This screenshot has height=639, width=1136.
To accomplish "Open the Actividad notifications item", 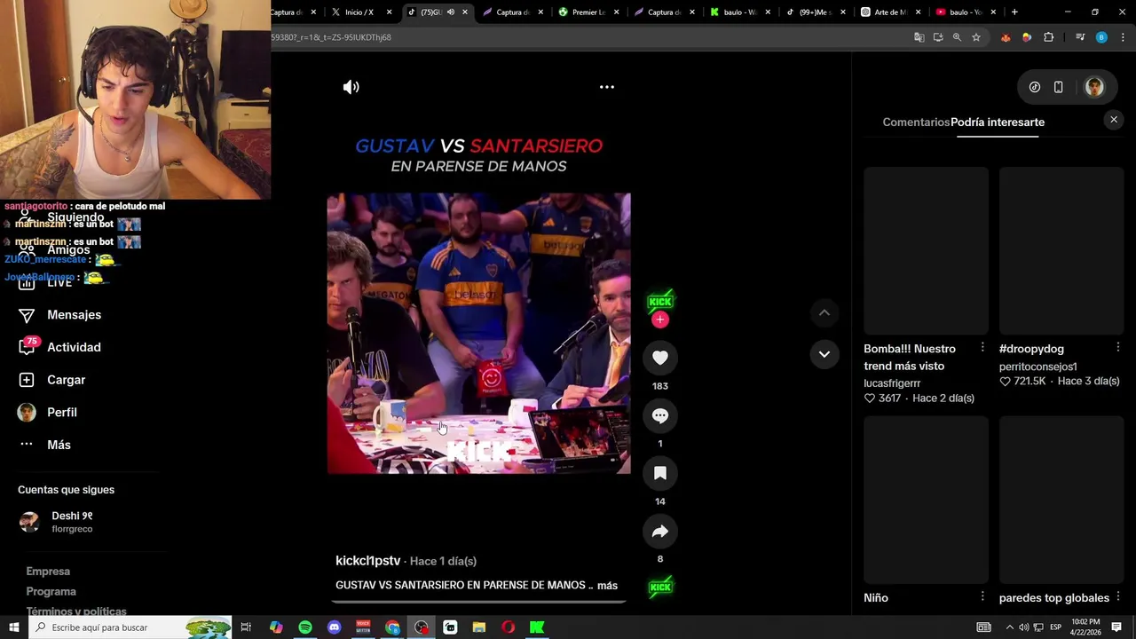I will (59, 347).
